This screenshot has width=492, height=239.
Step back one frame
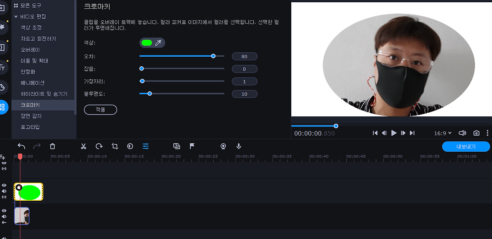point(384,133)
